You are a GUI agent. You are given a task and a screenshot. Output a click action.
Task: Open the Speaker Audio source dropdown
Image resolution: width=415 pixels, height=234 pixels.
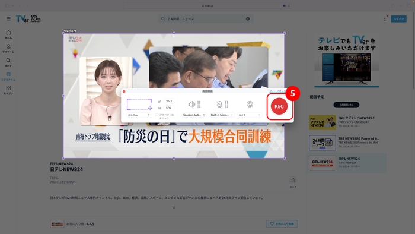coord(194,115)
